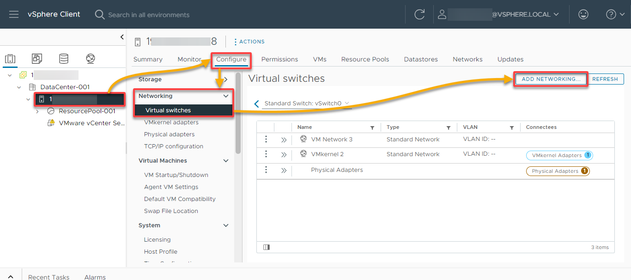Select Virtual switches in the side menu
Viewport: 631px width, 280px height.
pyautogui.click(x=183, y=110)
